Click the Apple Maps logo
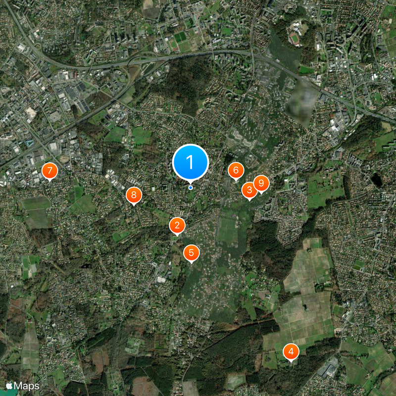This screenshot has height=396, width=396. click(22, 386)
